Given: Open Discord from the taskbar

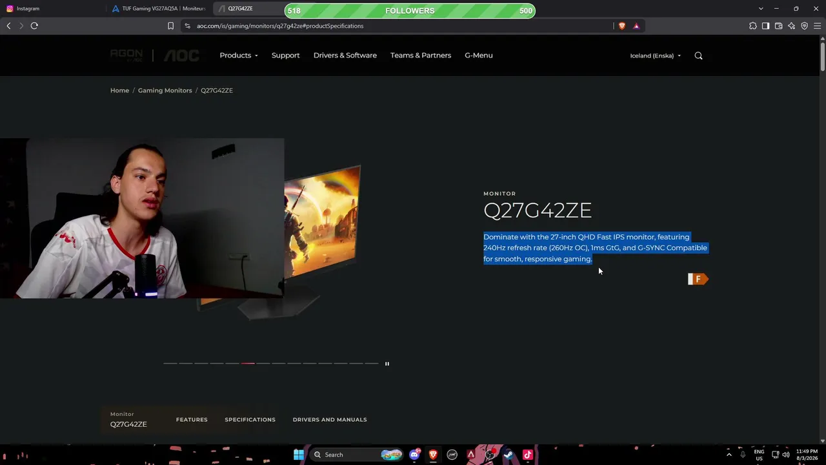Looking at the screenshot, I should coord(414,455).
